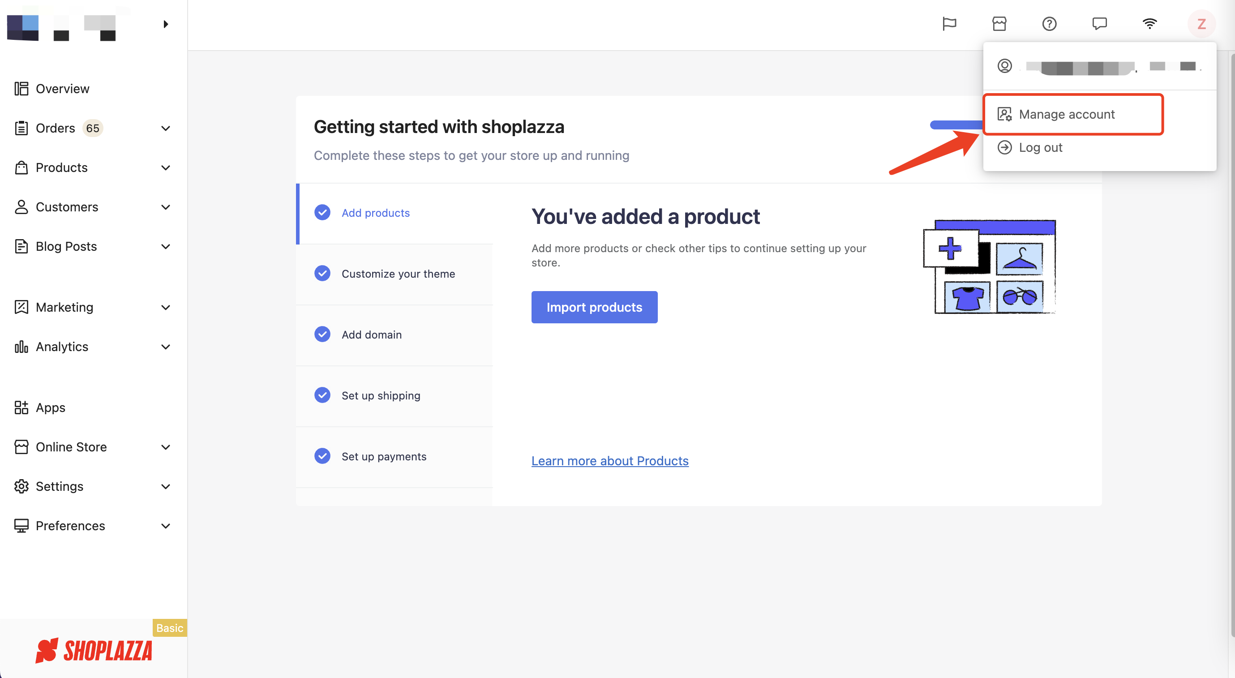
Task: Click the Orders count badge 65
Action: coord(93,128)
